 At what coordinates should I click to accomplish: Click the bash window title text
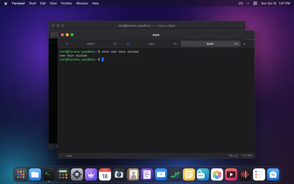pyautogui.click(x=156, y=35)
